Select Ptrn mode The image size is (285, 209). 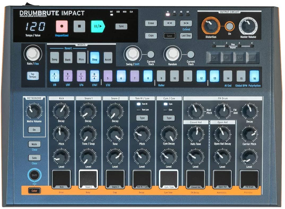(81, 58)
